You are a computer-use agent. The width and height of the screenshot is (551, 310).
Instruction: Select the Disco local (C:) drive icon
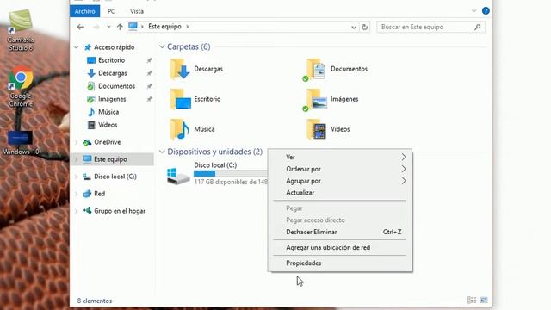[178, 176]
